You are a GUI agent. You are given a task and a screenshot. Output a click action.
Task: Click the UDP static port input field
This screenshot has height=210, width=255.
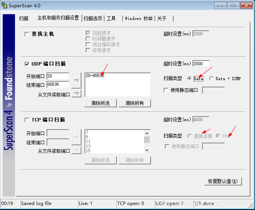click(x=214, y=90)
